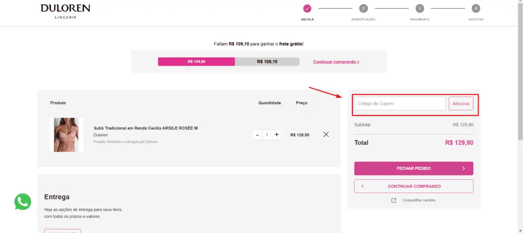Click the Quantidade column header
Viewport: 523px width, 233px height.
269,103
